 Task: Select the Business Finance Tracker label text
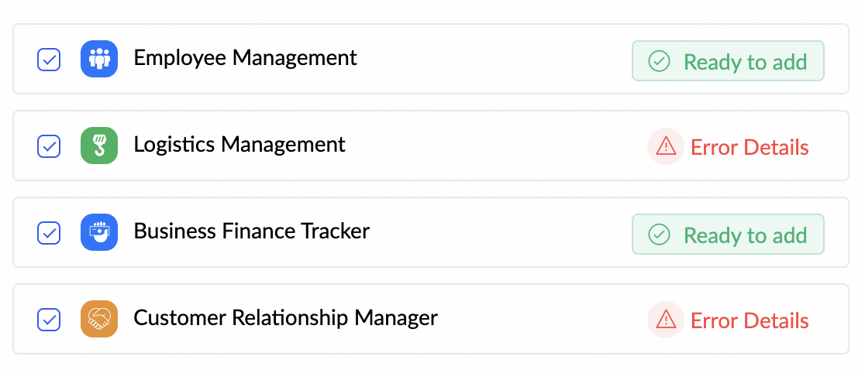pyautogui.click(x=252, y=231)
